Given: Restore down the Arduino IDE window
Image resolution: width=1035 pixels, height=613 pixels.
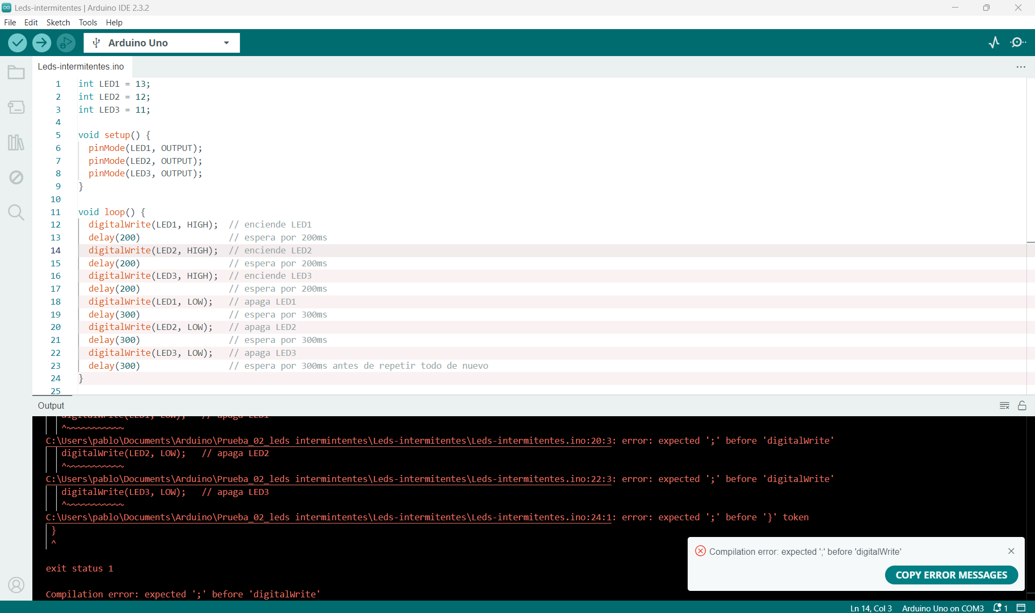Looking at the screenshot, I should (x=986, y=8).
